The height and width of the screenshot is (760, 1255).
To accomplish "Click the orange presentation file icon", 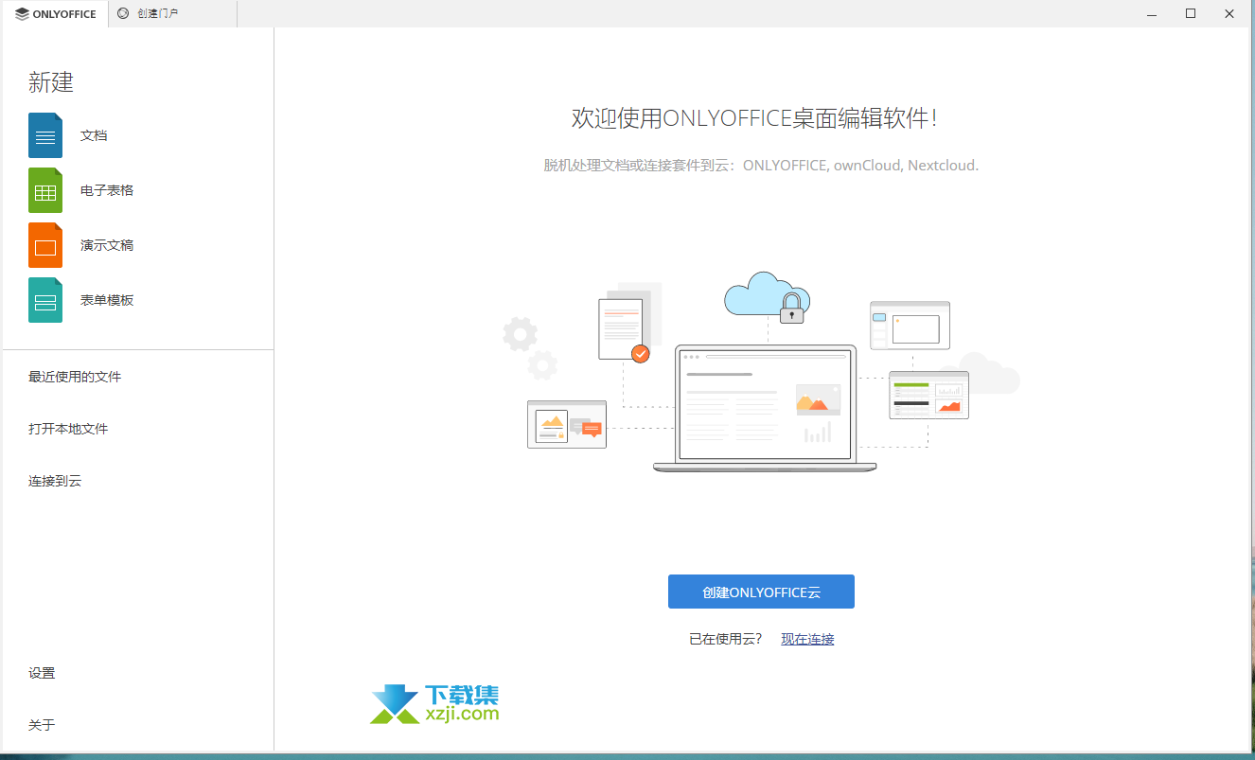I will tap(45, 245).
